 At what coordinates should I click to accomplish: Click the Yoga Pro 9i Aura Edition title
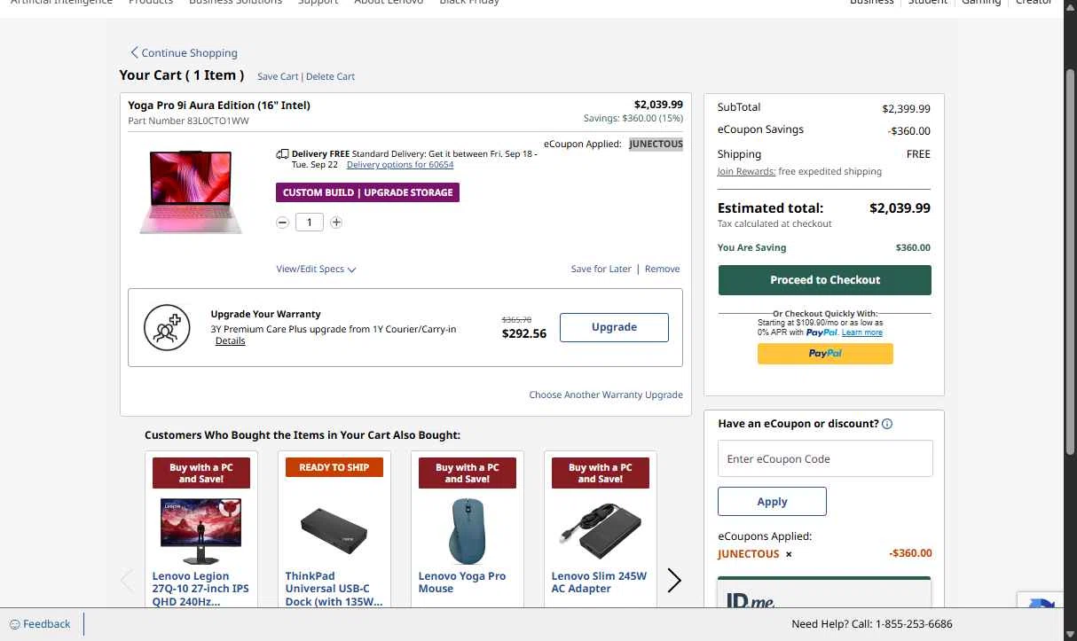pos(219,106)
